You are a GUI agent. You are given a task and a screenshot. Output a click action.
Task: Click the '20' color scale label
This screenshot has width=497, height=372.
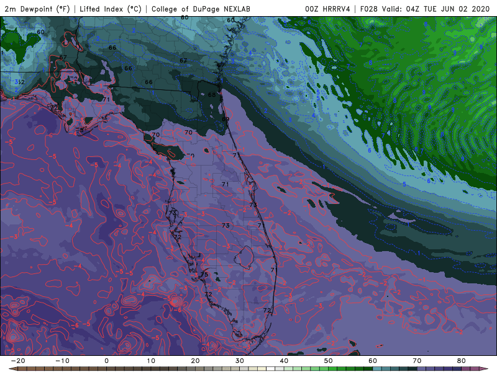click(x=195, y=361)
